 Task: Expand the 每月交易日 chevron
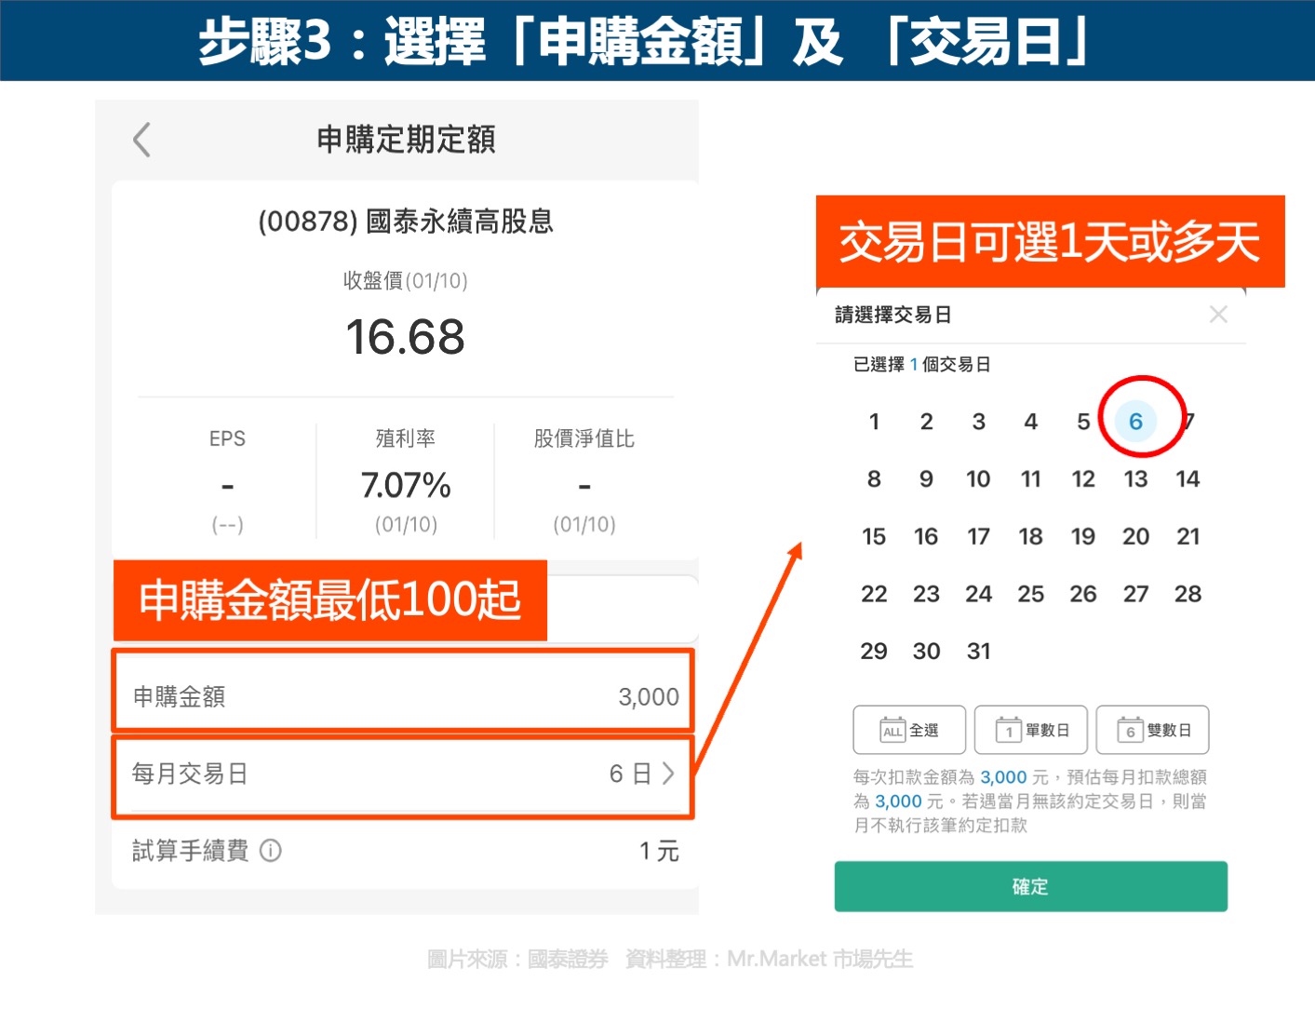click(x=668, y=774)
